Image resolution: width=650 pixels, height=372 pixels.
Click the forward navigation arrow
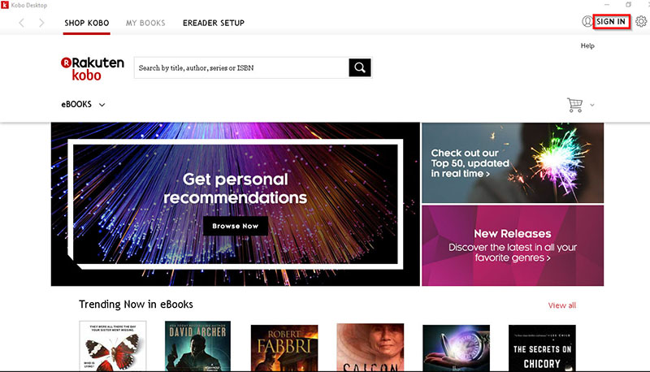point(41,23)
